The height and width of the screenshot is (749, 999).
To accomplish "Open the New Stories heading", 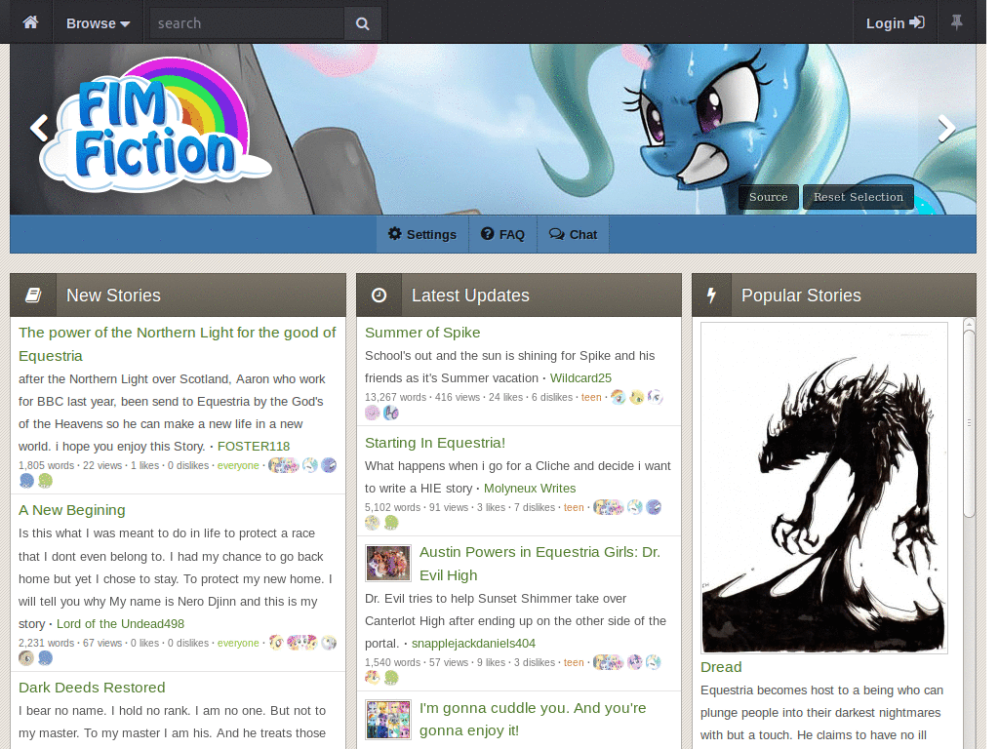I will click(113, 296).
